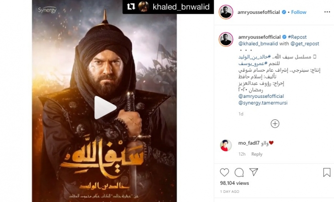Play the video post
Screen dimensions: 334x202
(105, 107)
